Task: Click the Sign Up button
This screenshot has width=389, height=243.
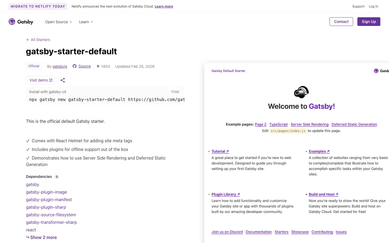Action: click(369, 22)
